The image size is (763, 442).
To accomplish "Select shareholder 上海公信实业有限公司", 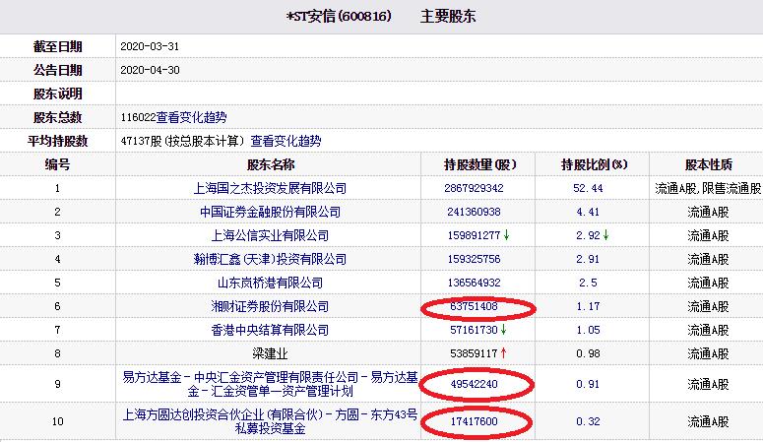I will 271,235.
